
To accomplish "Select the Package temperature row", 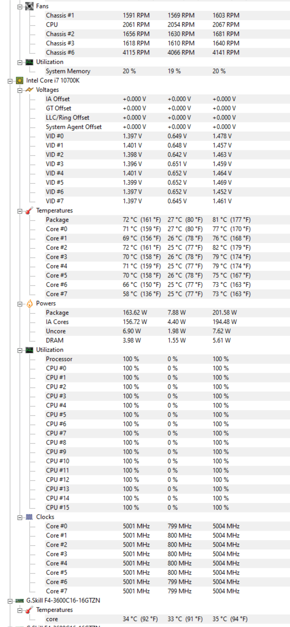I will (168, 220).
